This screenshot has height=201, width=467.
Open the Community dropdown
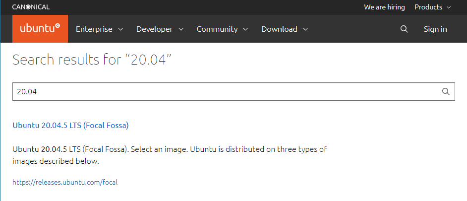point(222,29)
